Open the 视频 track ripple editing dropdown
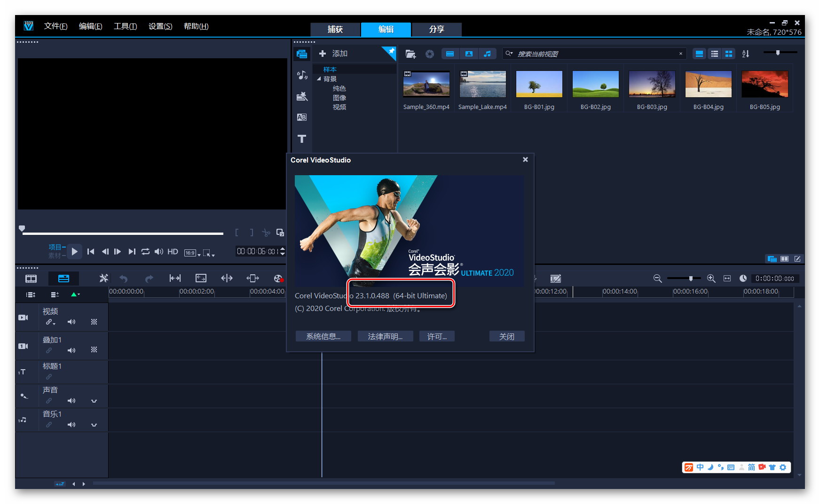Image resolution: width=820 pixels, height=504 pixels. tap(50, 322)
